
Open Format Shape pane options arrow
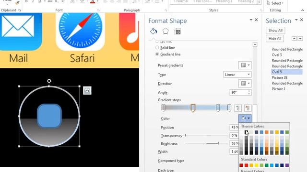[x=251, y=20]
